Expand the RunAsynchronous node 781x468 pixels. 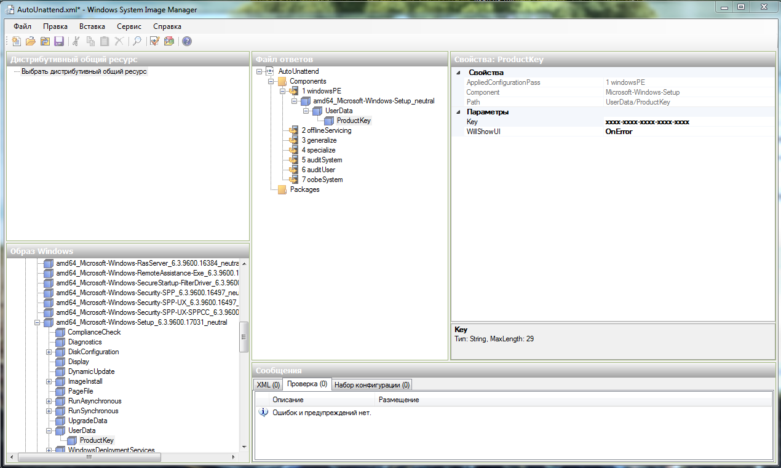49,401
